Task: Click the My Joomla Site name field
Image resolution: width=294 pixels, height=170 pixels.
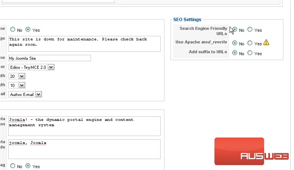Action: click(50, 58)
